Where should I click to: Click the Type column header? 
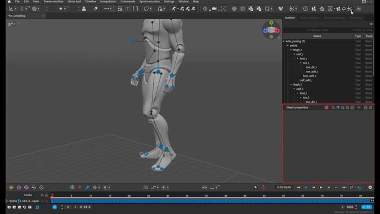tap(358, 36)
